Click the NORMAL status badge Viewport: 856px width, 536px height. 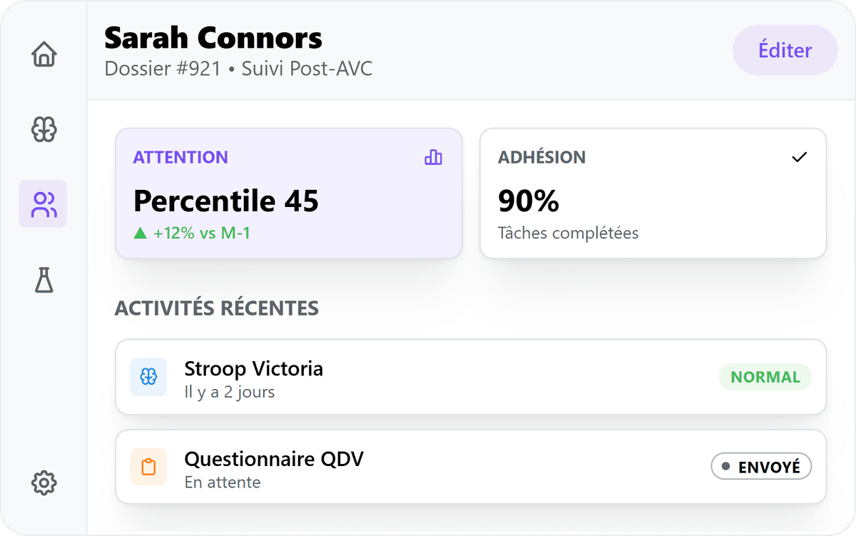(765, 377)
